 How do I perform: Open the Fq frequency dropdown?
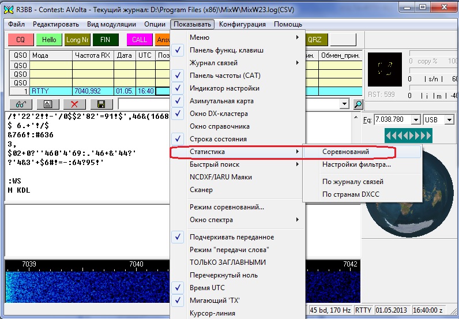416,119
